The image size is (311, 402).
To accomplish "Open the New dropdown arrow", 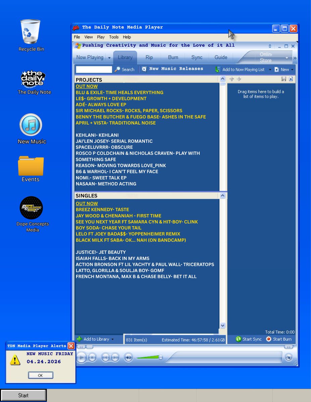I will (x=292, y=70).
